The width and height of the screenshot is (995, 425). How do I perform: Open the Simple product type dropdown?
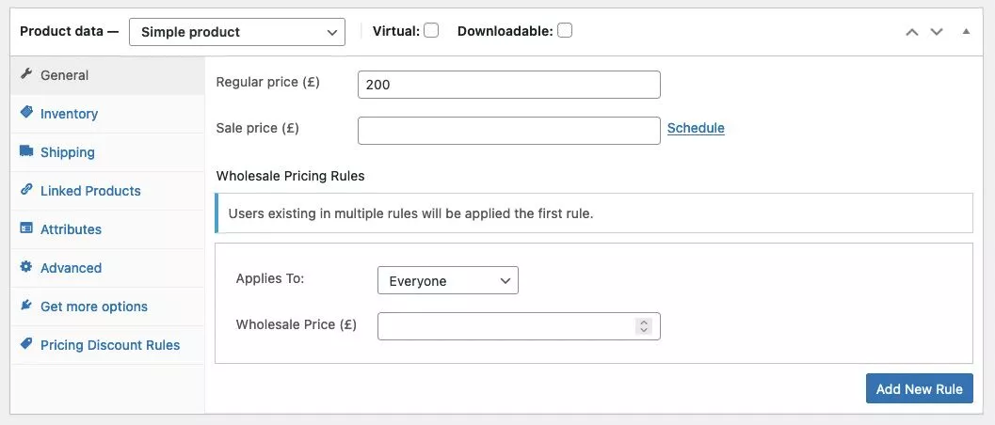(237, 32)
